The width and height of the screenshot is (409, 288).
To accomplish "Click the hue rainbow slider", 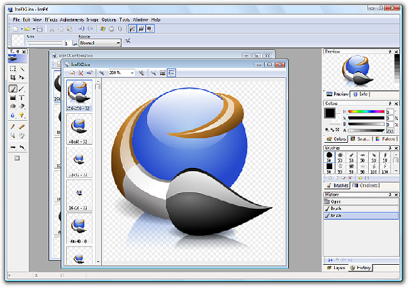I will [x=366, y=111].
